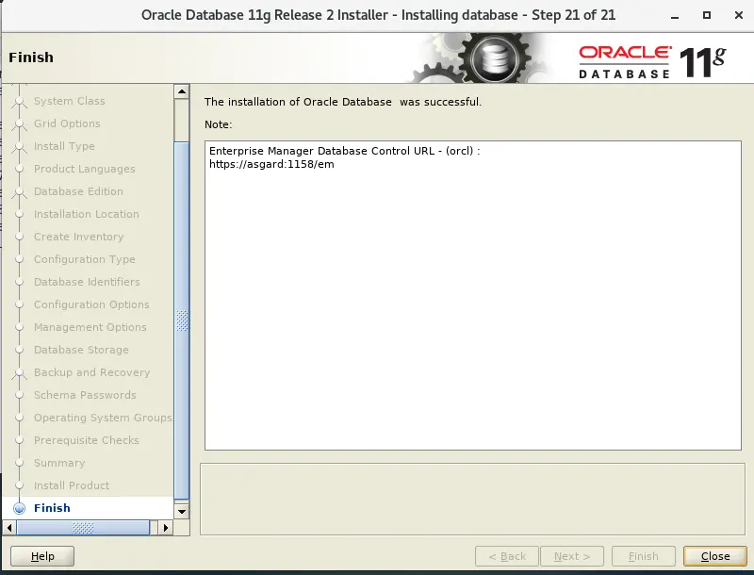The height and width of the screenshot is (575, 754).
Task: Click the sidebar horizontal scroll left arrow
Action: pos(9,528)
